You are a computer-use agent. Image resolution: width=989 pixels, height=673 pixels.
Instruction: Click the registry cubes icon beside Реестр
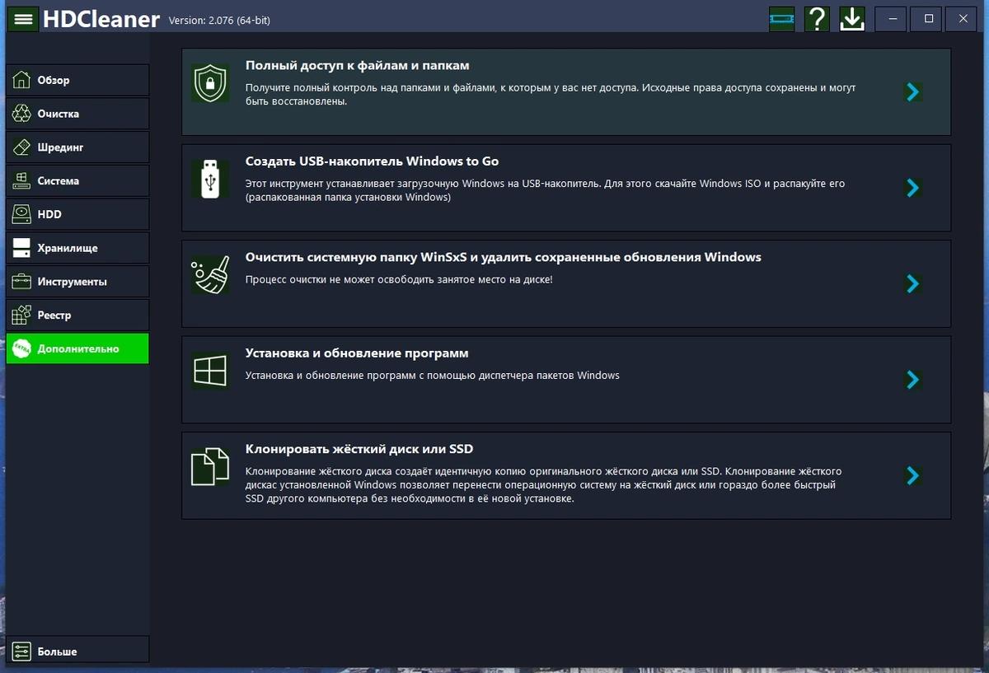(x=22, y=315)
